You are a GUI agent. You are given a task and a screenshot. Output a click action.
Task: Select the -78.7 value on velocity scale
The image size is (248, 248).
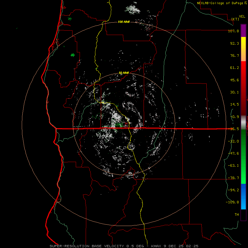(x=233, y=178)
